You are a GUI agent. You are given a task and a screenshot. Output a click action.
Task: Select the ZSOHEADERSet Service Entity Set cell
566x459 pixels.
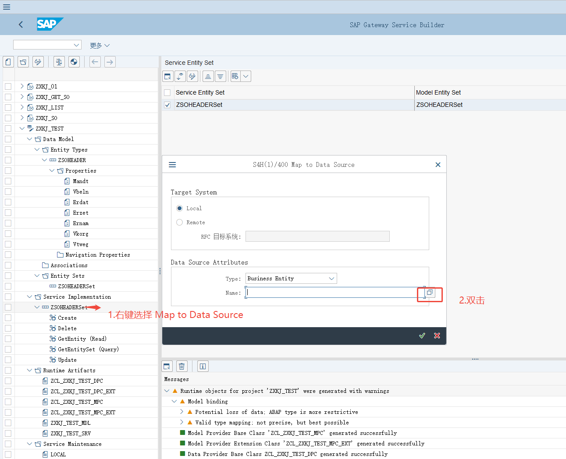pos(294,105)
